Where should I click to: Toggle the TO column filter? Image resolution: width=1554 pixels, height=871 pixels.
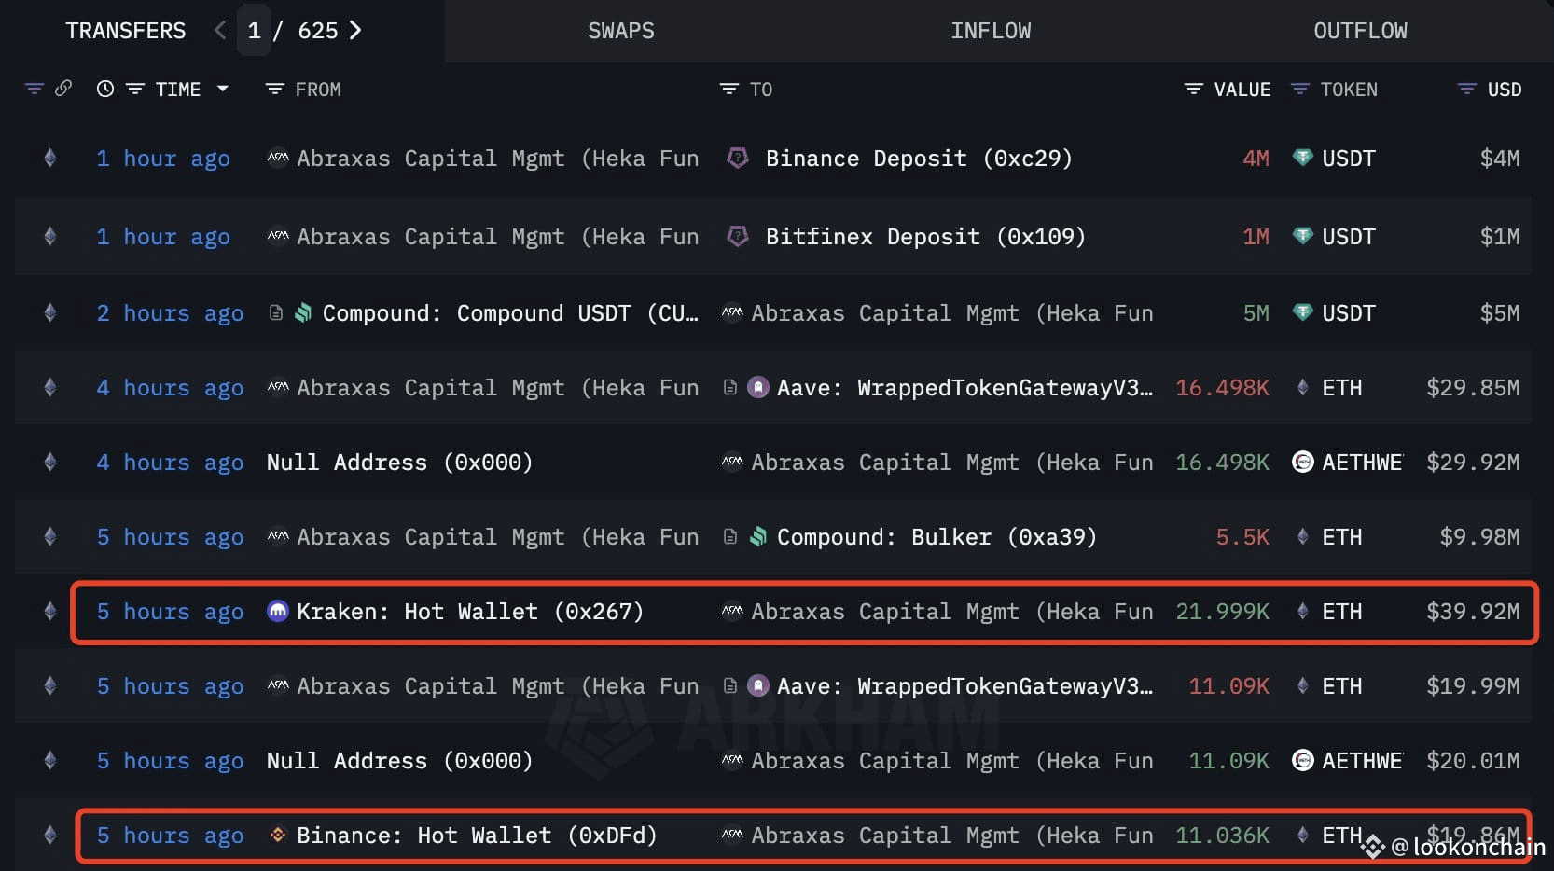[728, 89]
